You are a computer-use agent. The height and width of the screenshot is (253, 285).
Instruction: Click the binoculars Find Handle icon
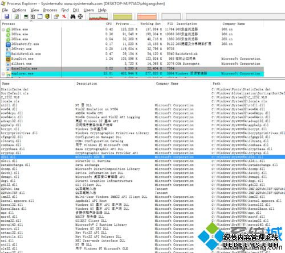coord(73,16)
